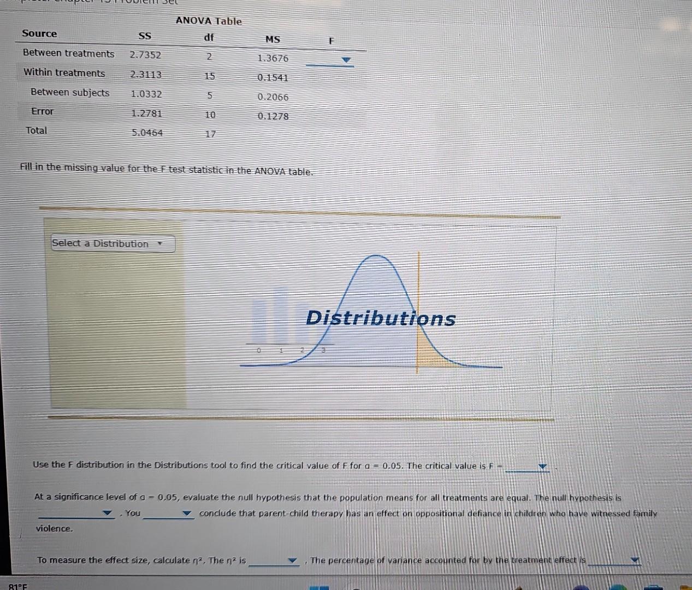Click the Within treatments SS value 2.3113
The height and width of the screenshot is (590, 692).
click(146, 74)
